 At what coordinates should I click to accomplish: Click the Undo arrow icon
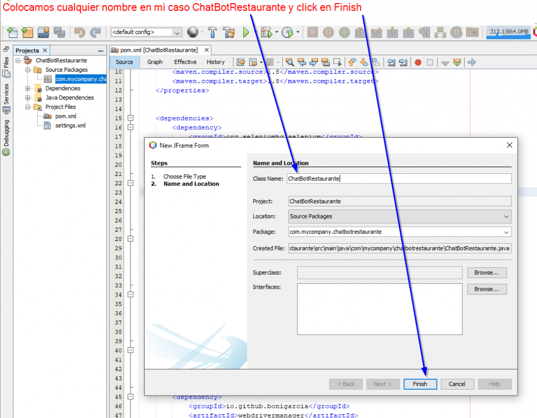click(80, 32)
